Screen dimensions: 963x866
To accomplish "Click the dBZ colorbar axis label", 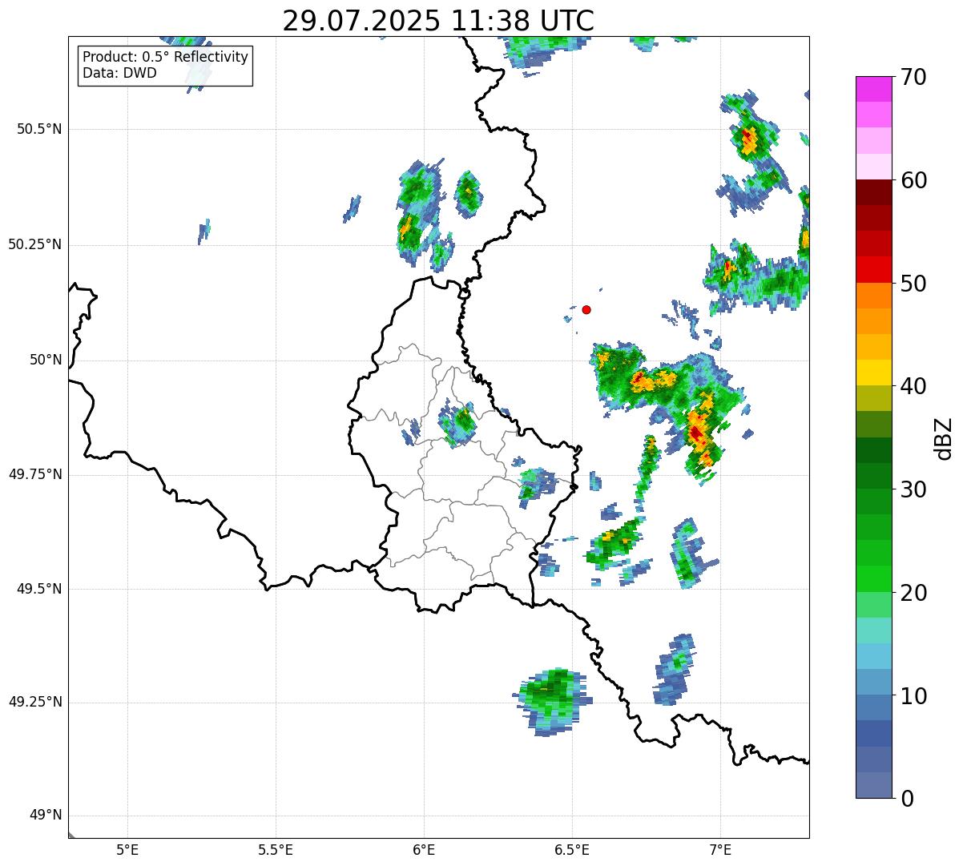I will click(944, 437).
